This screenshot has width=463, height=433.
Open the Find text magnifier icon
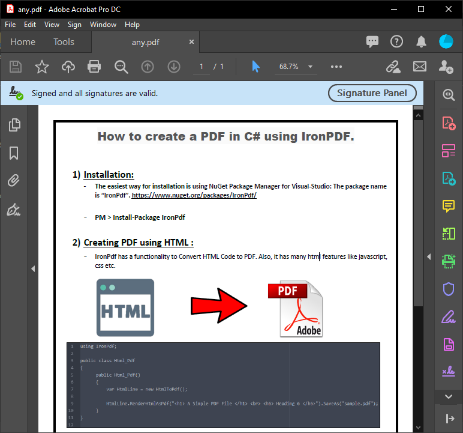121,67
